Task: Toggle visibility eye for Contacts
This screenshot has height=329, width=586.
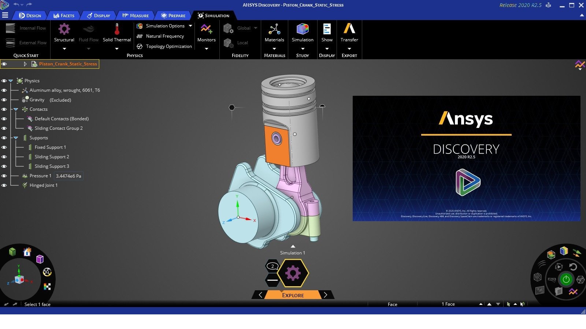Action: 4,109
